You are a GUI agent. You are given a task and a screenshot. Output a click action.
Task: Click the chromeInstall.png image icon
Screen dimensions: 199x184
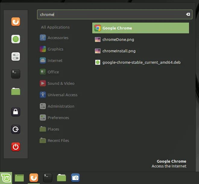tap(98, 51)
